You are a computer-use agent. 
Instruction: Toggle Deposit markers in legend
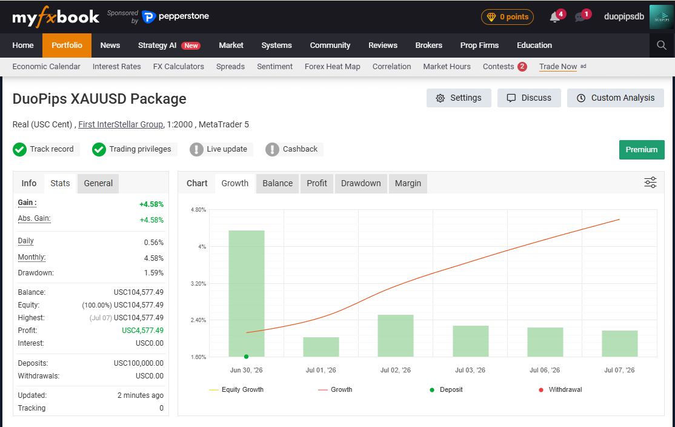446,389
